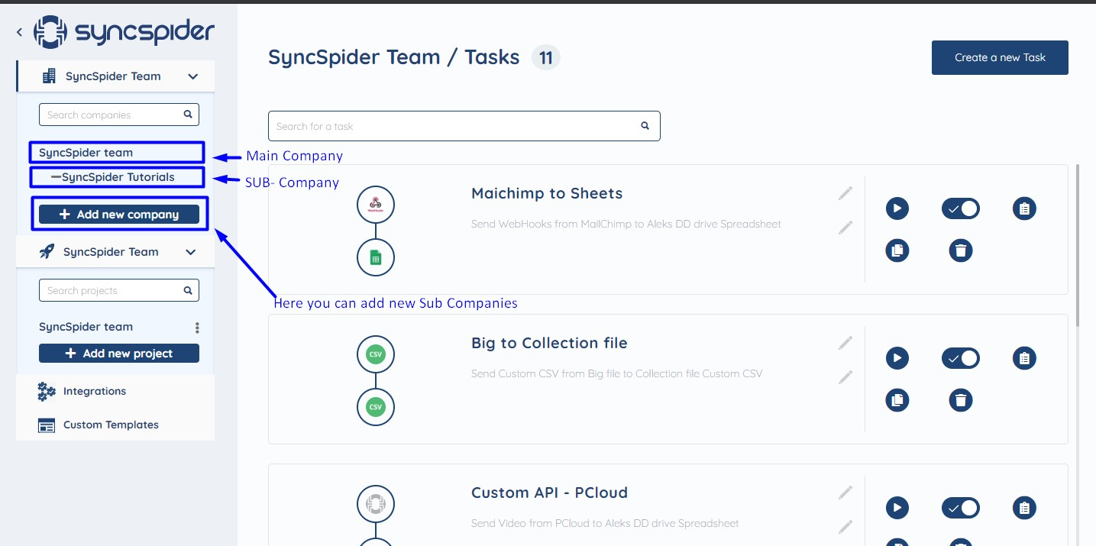The height and width of the screenshot is (546, 1096).
Task: Focus the Search projects field
Action: 119,290
